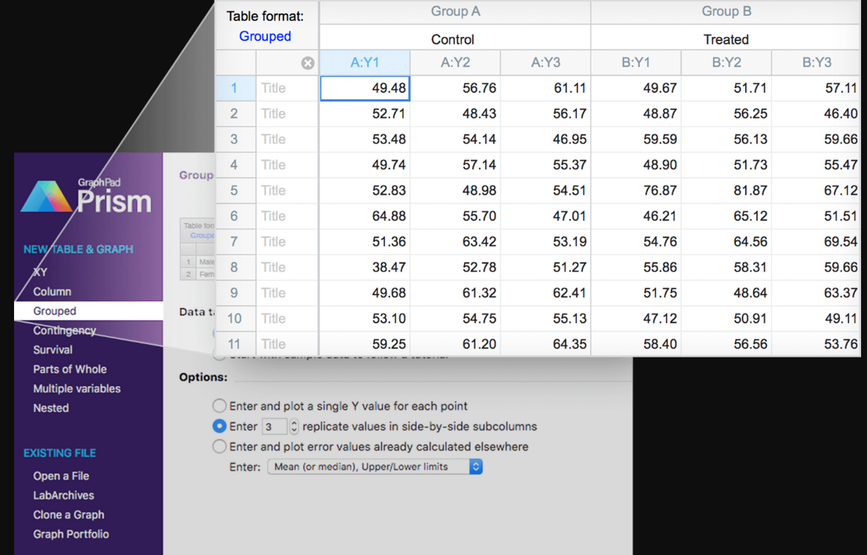Click the Title field in row 1
Screen dimensions: 867x555
pyautogui.click(x=274, y=88)
